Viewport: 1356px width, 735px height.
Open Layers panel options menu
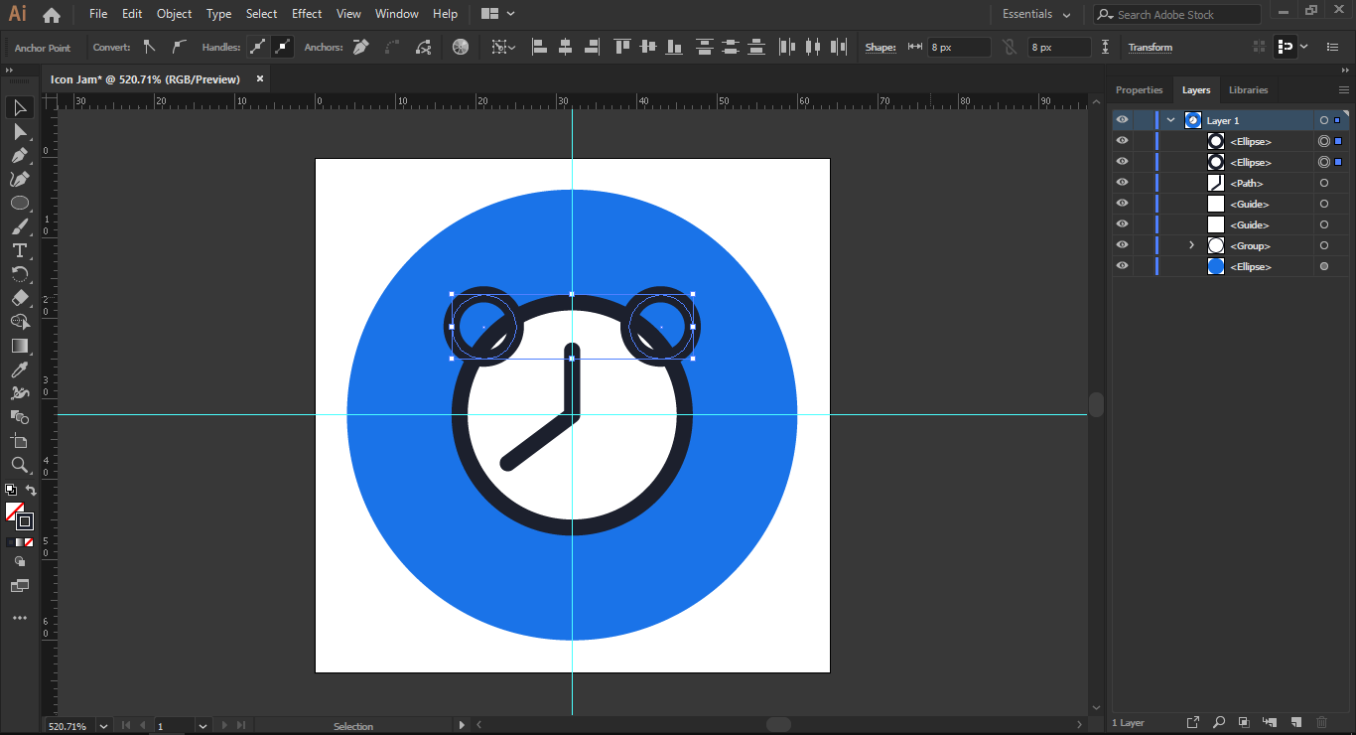pos(1344,89)
